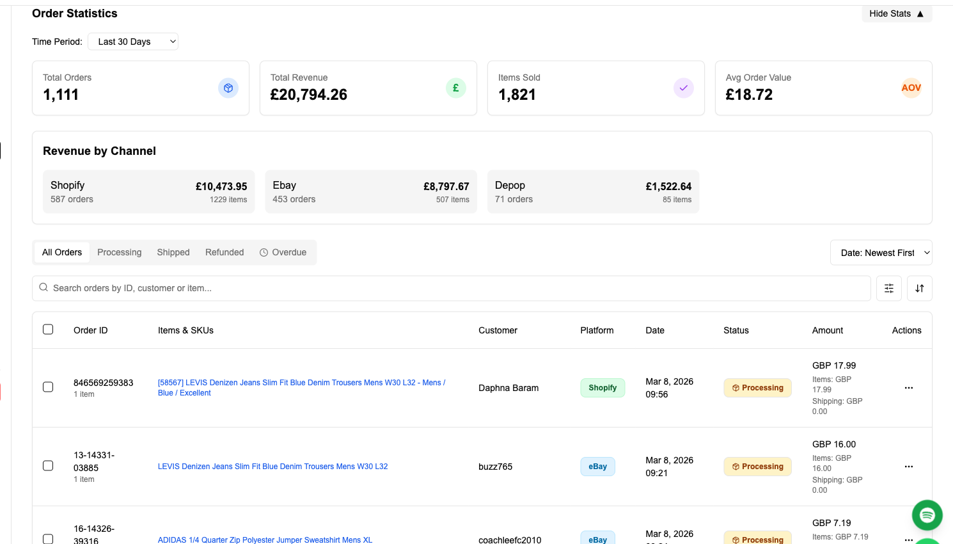Click the Mar 8, 2026 09:21 date

[670, 467]
